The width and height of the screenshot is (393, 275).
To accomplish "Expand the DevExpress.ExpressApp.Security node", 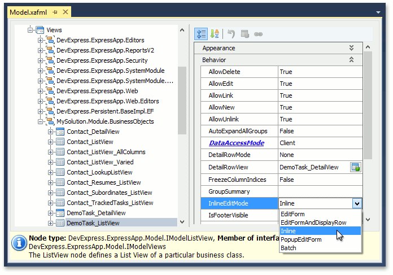I will click(40, 60).
